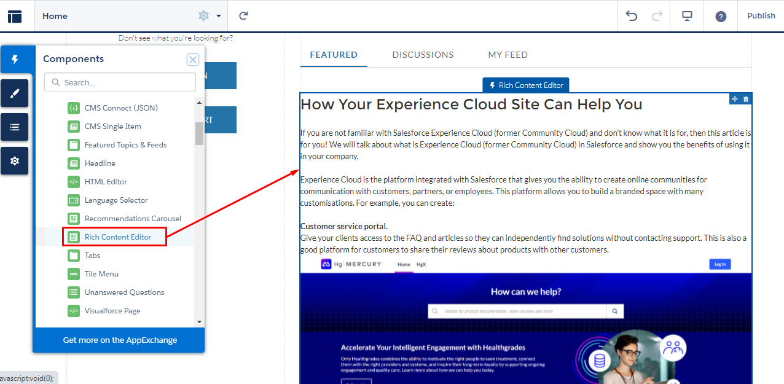Open the Help question mark icon
The image size is (784, 384).
tap(721, 16)
